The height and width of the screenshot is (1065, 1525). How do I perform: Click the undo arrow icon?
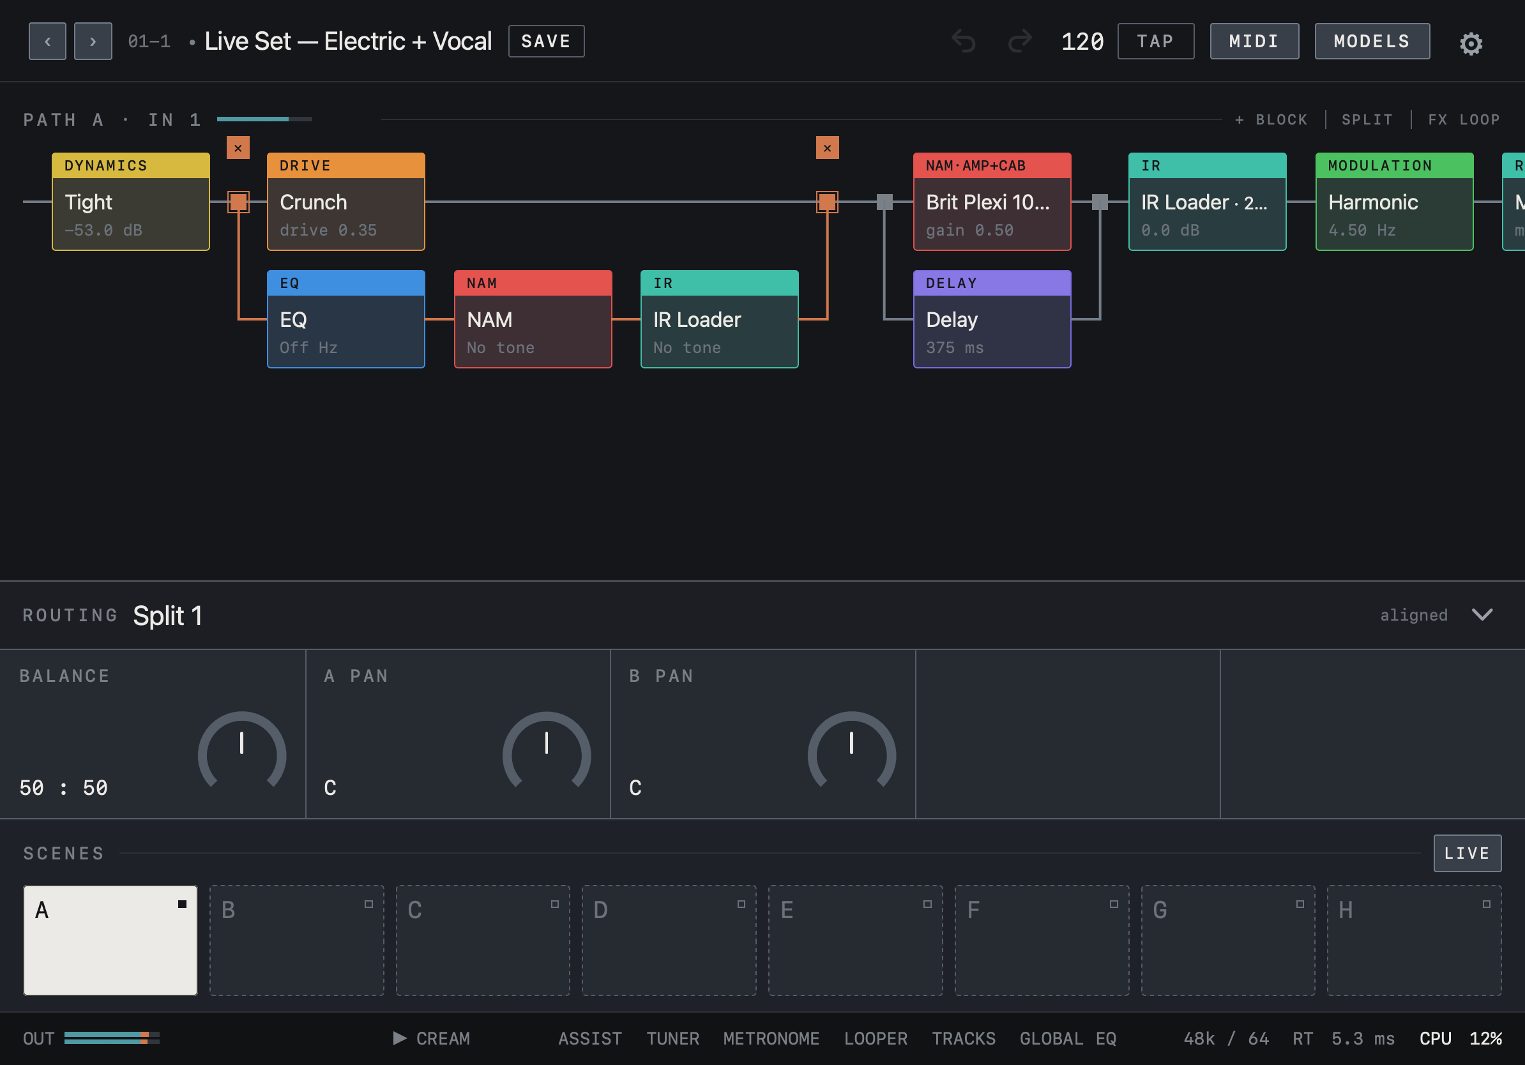(x=964, y=41)
